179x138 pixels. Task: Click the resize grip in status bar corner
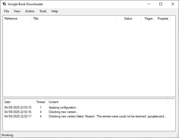[177, 136]
